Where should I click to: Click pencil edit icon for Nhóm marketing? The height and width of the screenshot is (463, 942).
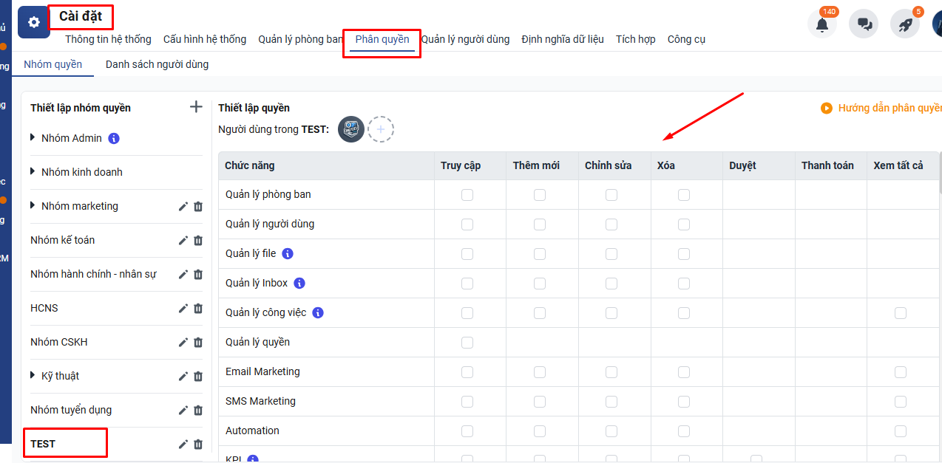(x=183, y=207)
